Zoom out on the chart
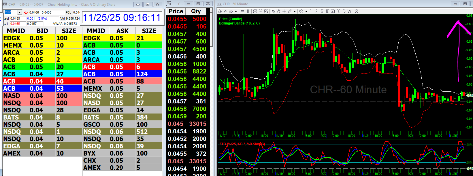Viewport: 473px width, 176px height. tap(261, 11)
